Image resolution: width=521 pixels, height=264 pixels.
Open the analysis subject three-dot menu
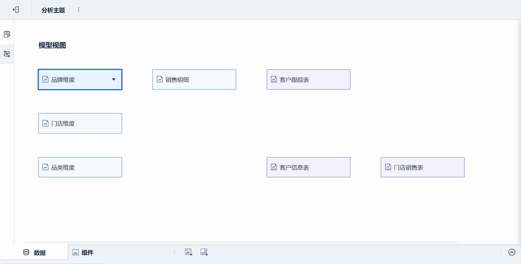[x=79, y=10]
